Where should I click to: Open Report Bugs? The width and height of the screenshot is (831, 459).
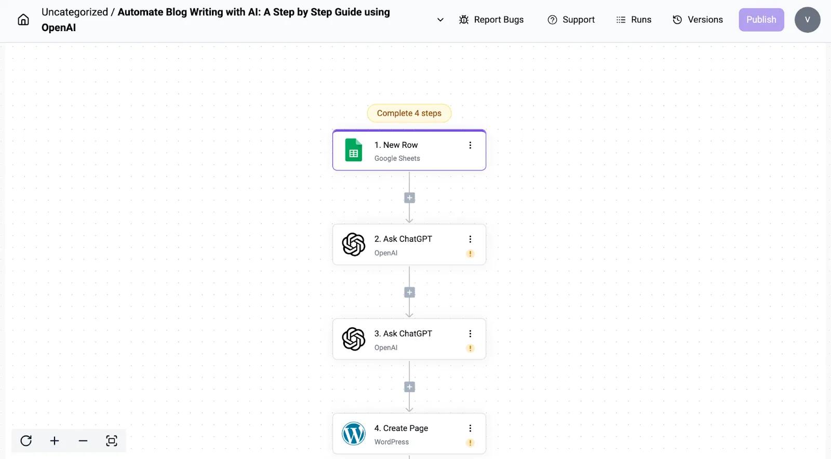[x=491, y=20]
